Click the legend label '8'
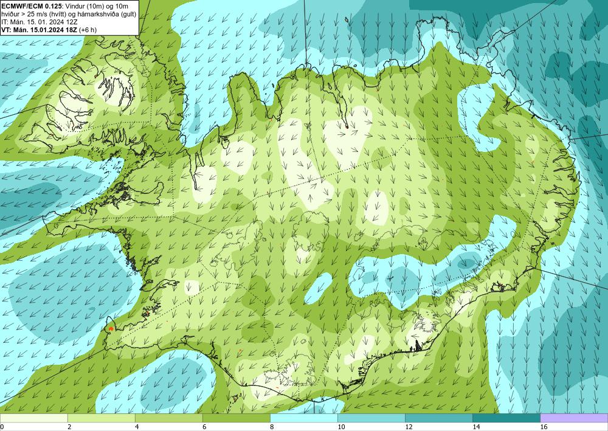The height and width of the screenshot is (431, 608). 272,427
